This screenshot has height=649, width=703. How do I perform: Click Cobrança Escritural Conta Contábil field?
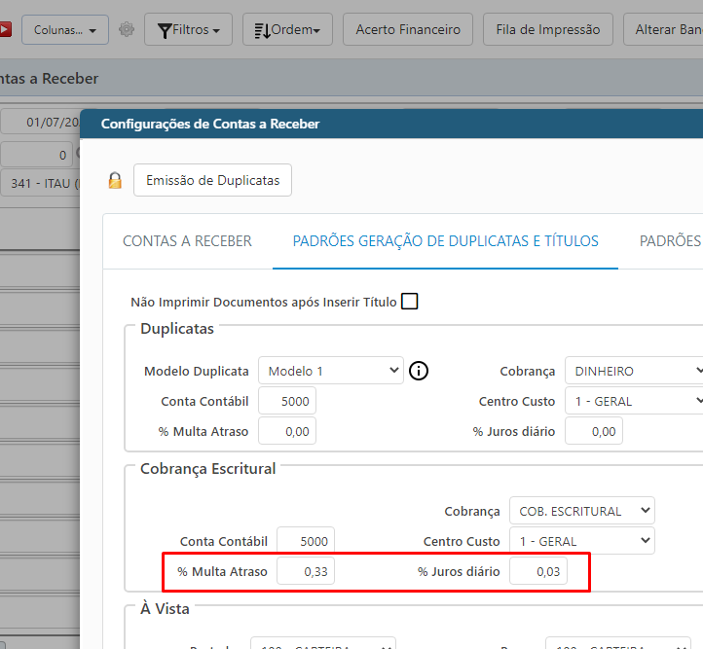pos(306,541)
